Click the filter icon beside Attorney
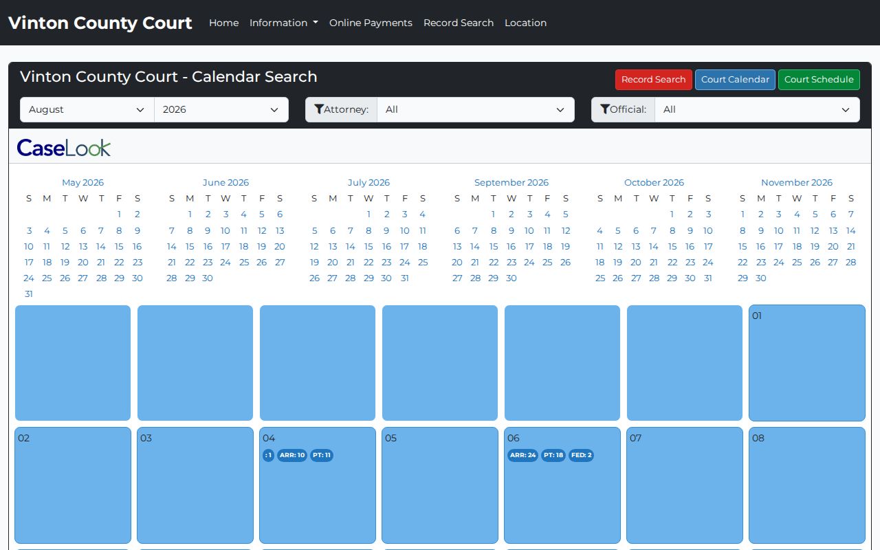 tap(319, 109)
